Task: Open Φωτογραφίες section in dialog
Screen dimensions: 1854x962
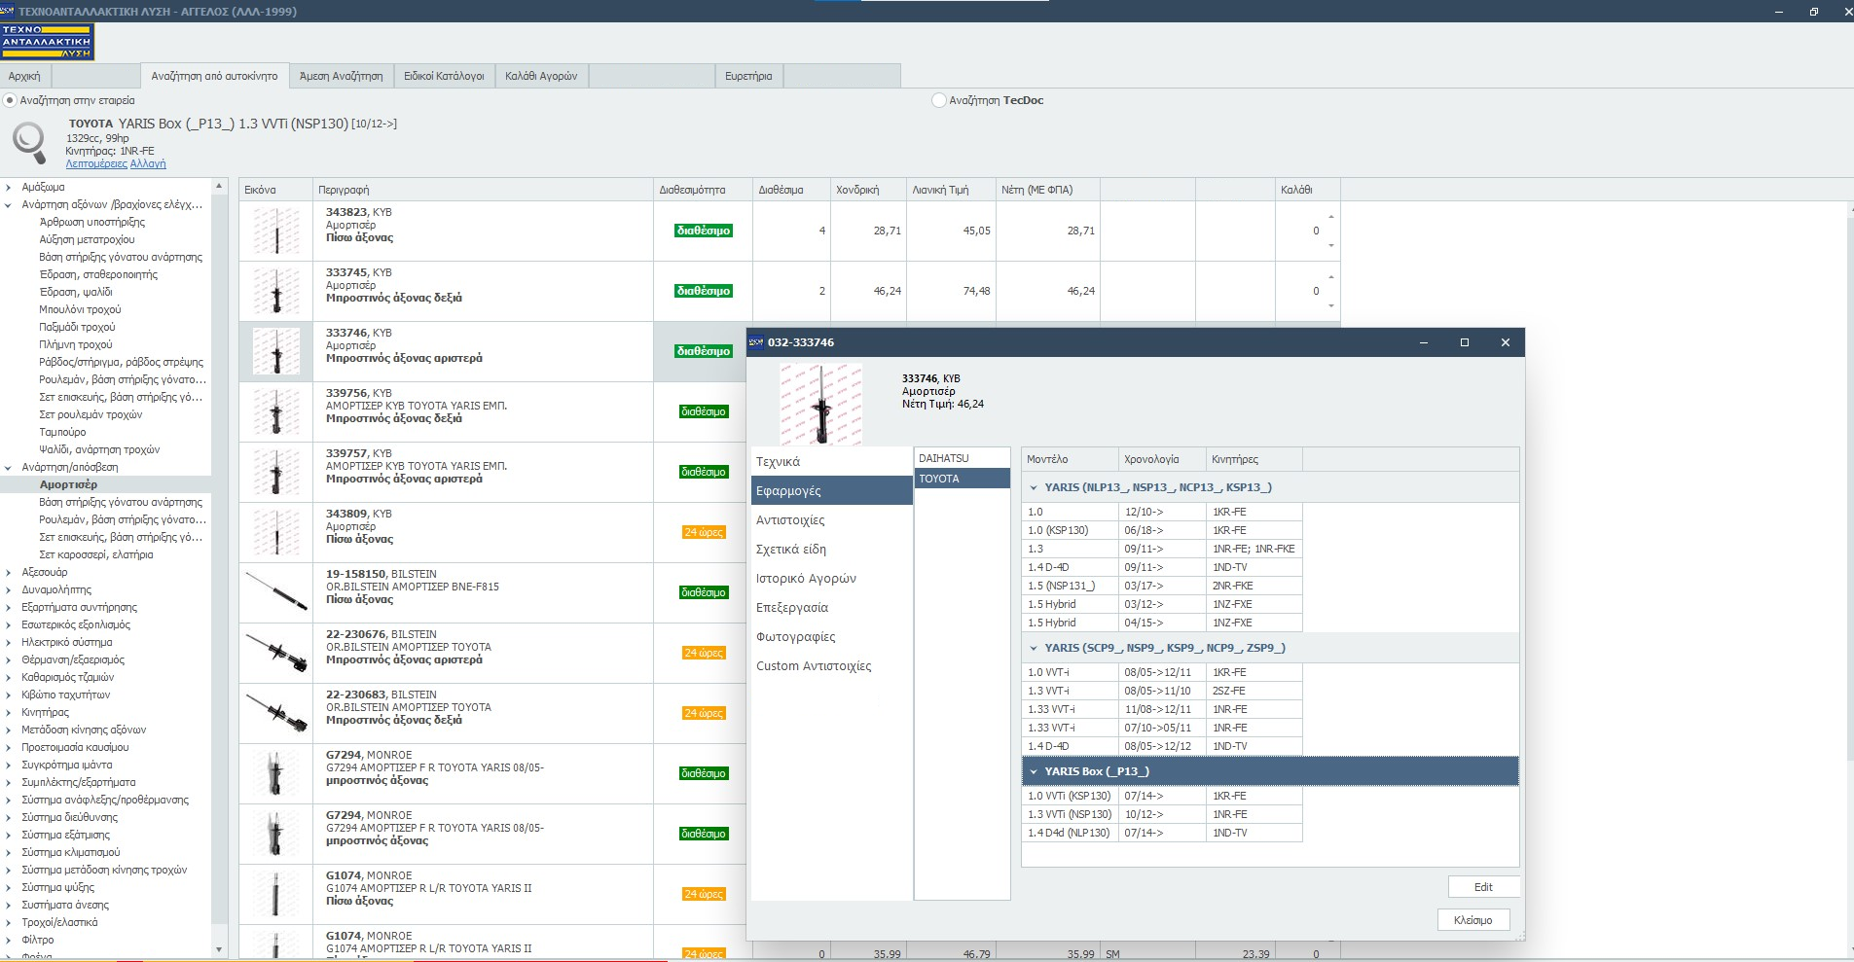Action: click(832, 637)
